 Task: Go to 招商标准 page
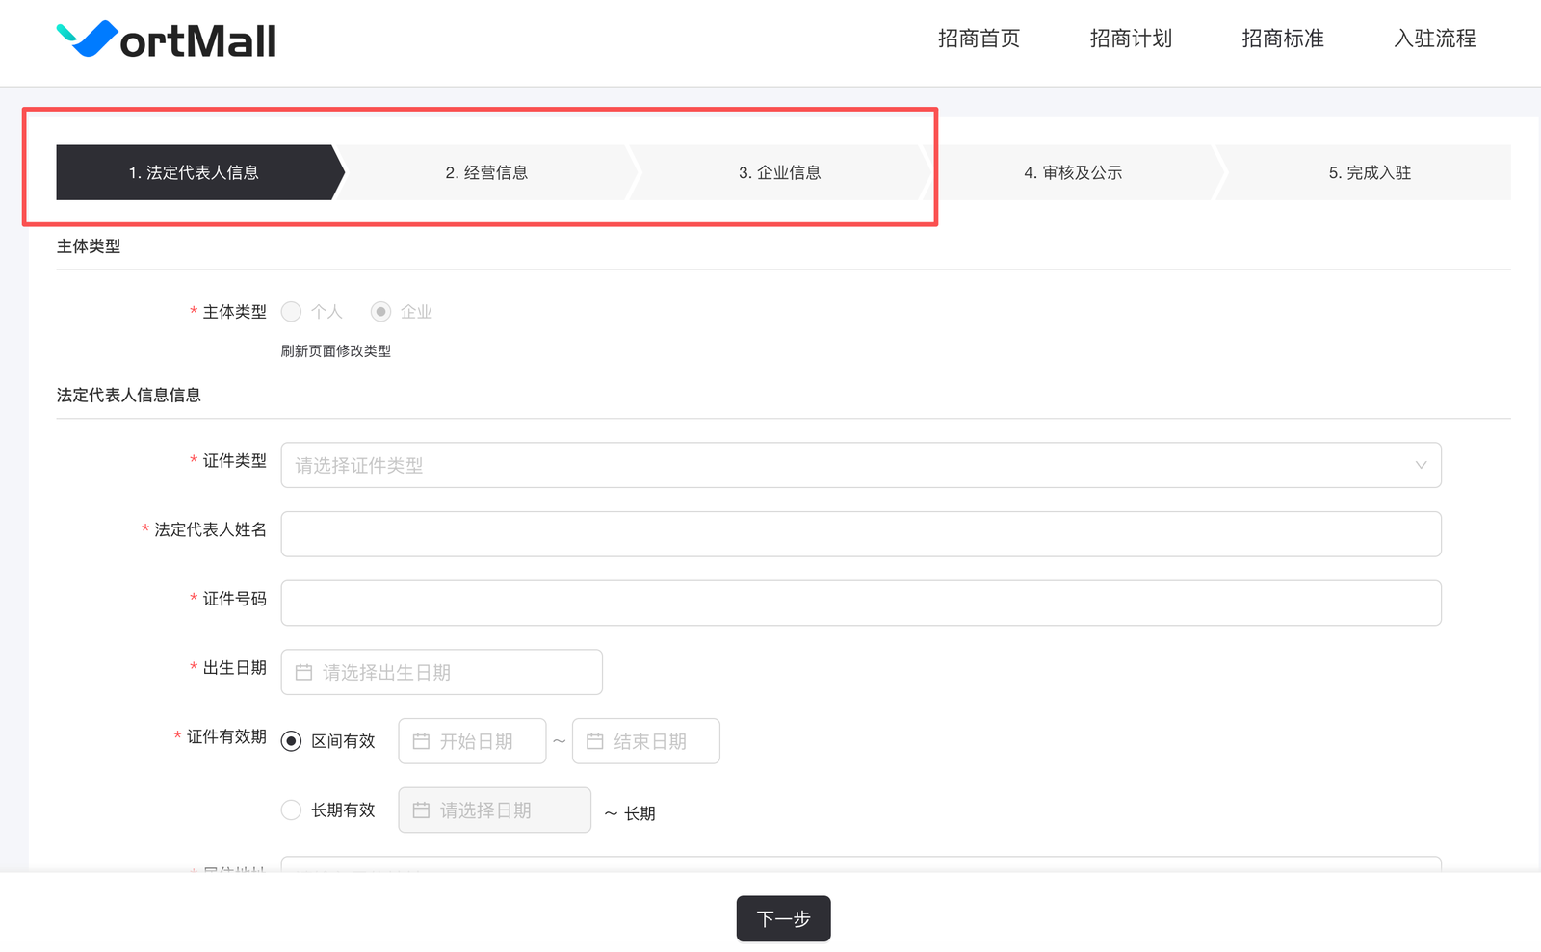click(x=1283, y=39)
